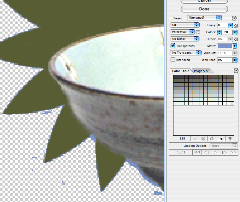
Task: Open the GIF file format dropdown
Action: (185, 25)
